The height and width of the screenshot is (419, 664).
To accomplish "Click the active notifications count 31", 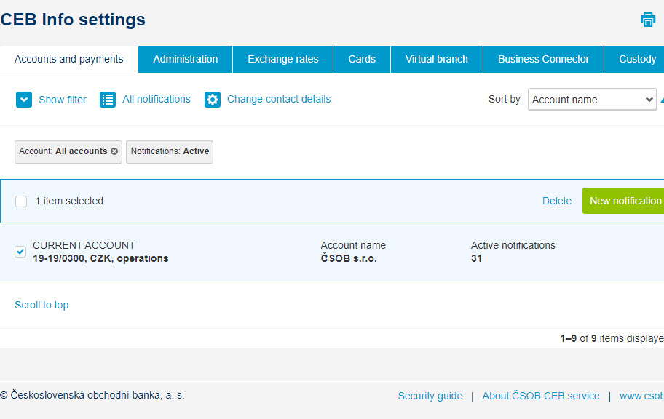I will click(476, 258).
